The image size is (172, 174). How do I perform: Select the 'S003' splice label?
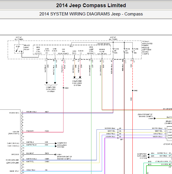pyautogui.click(x=66, y=88)
